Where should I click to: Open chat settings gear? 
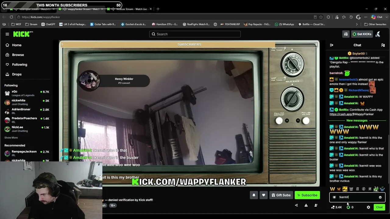tap(368, 207)
